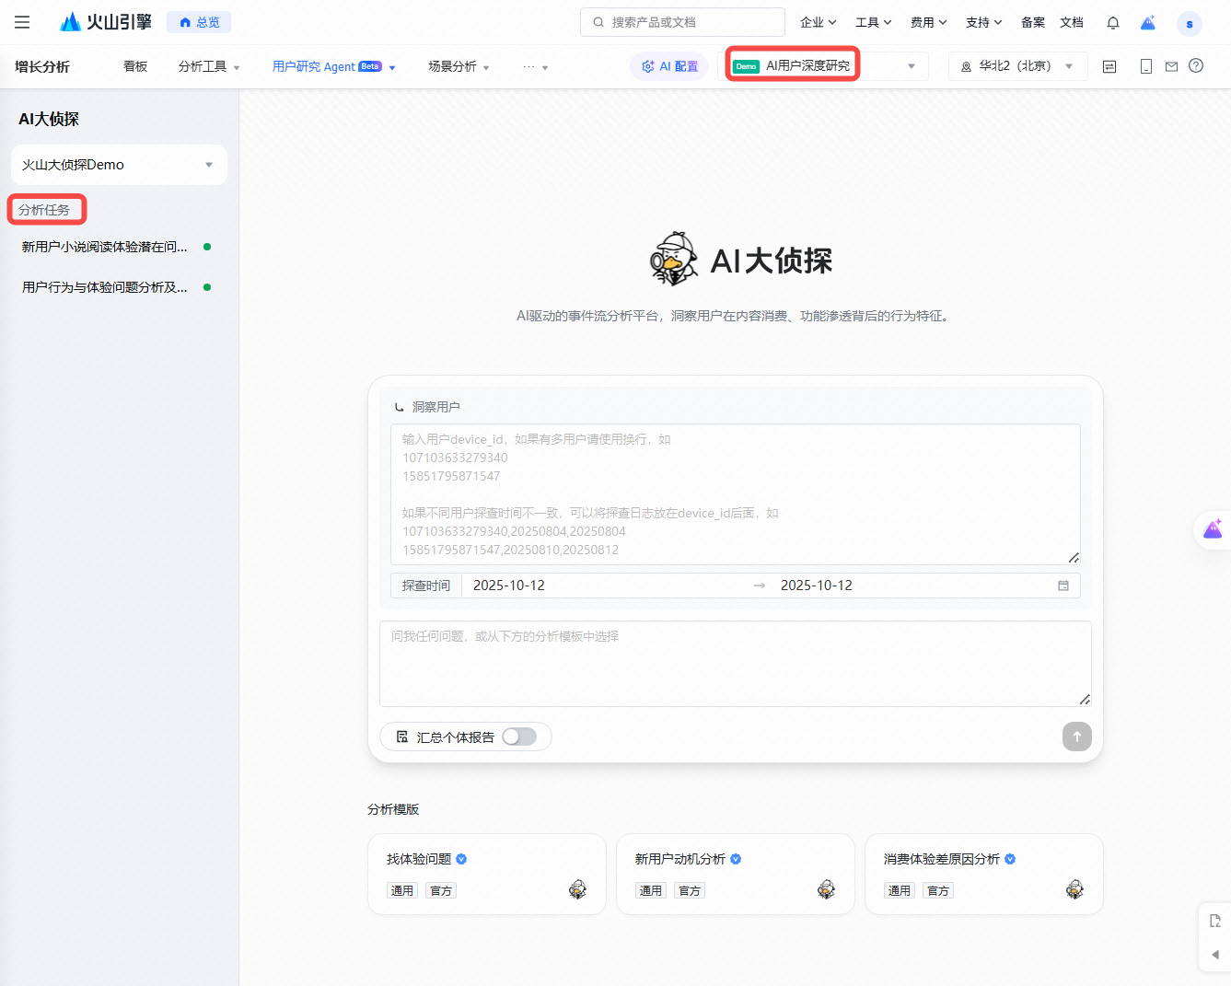Click the billing list icon beside region selector
Viewport: 1231px width, 986px height.
pyautogui.click(x=1109, y=66)
